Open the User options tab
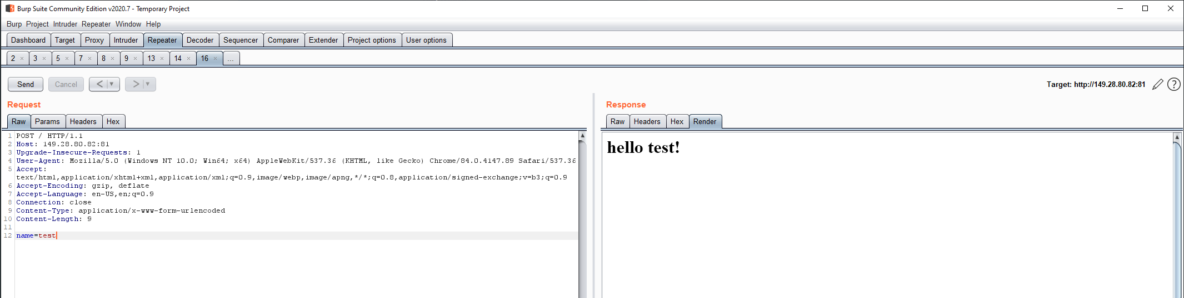 pos(426,40)
